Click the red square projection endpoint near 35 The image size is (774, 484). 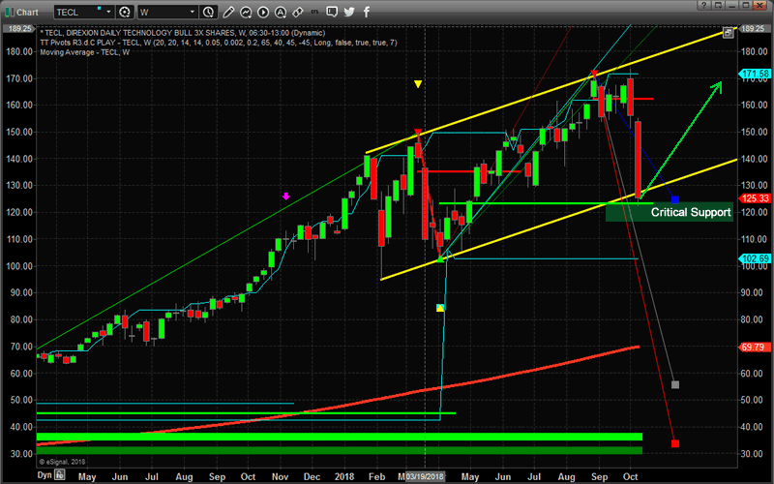pos(675,443)
